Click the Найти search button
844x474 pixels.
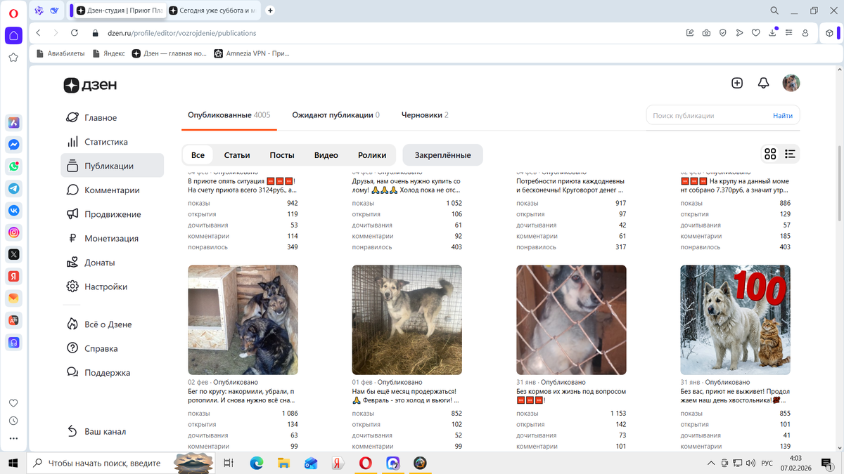tap(783, 116)
